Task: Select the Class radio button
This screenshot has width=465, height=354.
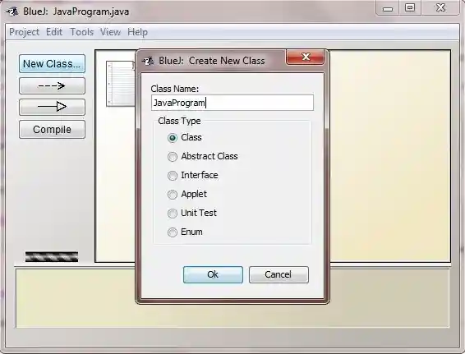Action: [173, 138]
